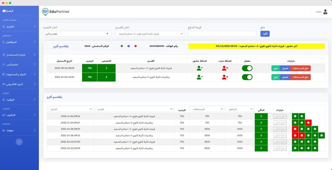
Task: Click the blue printer icon in the student header
Action: tap(128, 46)
